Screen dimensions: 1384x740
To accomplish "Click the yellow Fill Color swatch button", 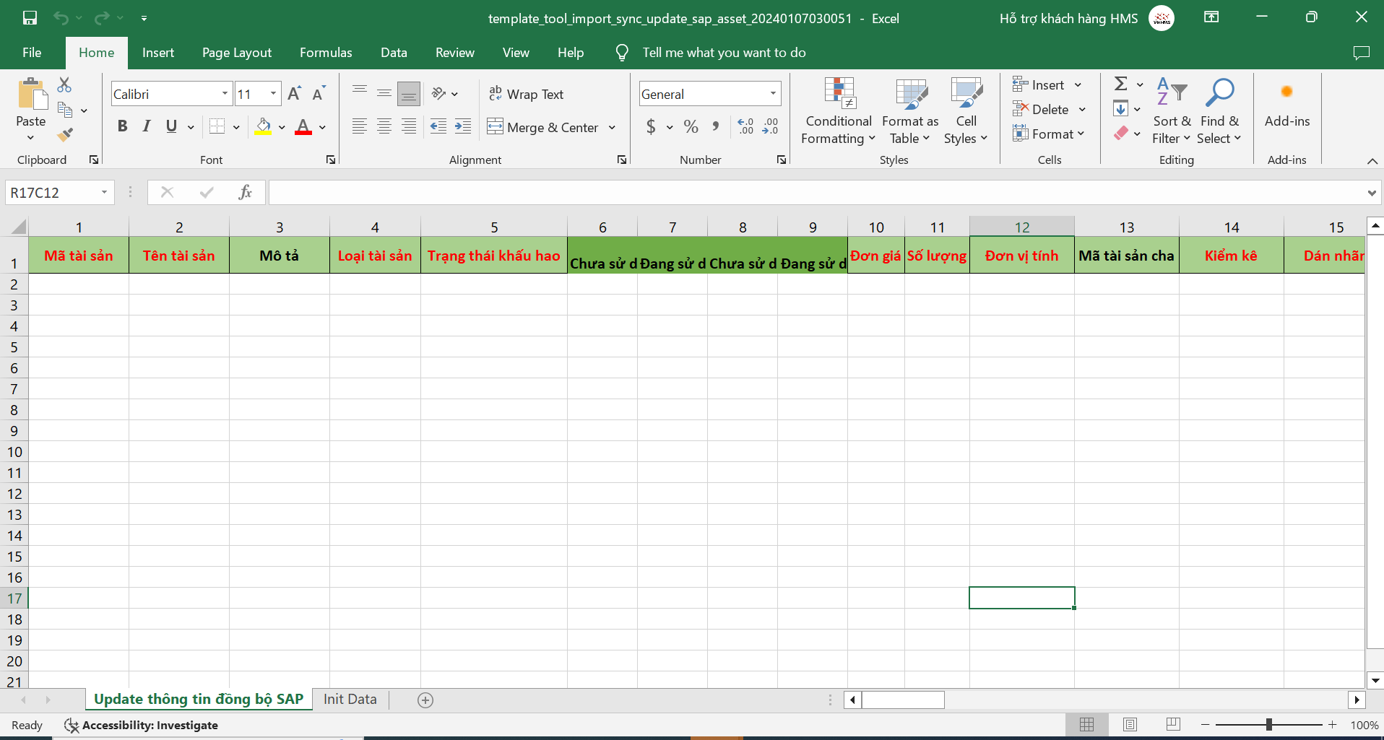I will tap(264, 127).
